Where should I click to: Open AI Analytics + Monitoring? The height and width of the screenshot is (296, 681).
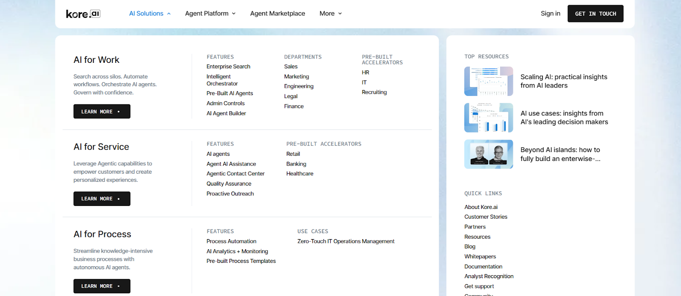[x=237, y=251]
